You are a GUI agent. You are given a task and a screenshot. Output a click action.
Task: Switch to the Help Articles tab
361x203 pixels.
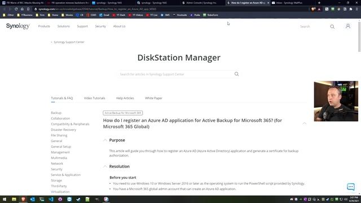[125, 98]
